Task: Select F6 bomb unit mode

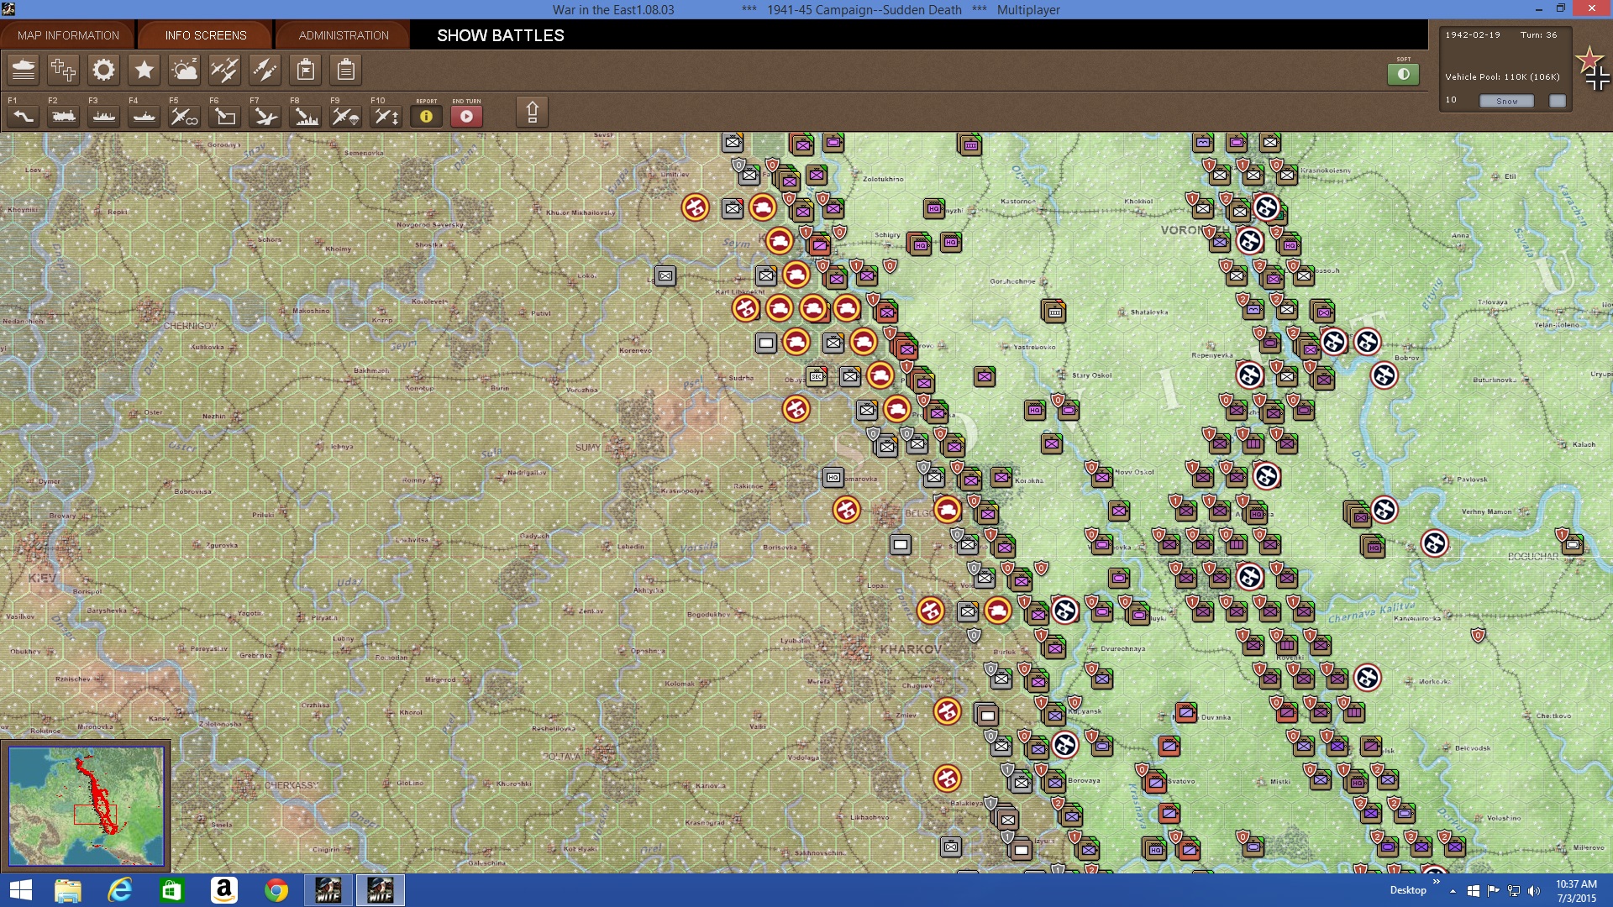Action: point(225,116)
